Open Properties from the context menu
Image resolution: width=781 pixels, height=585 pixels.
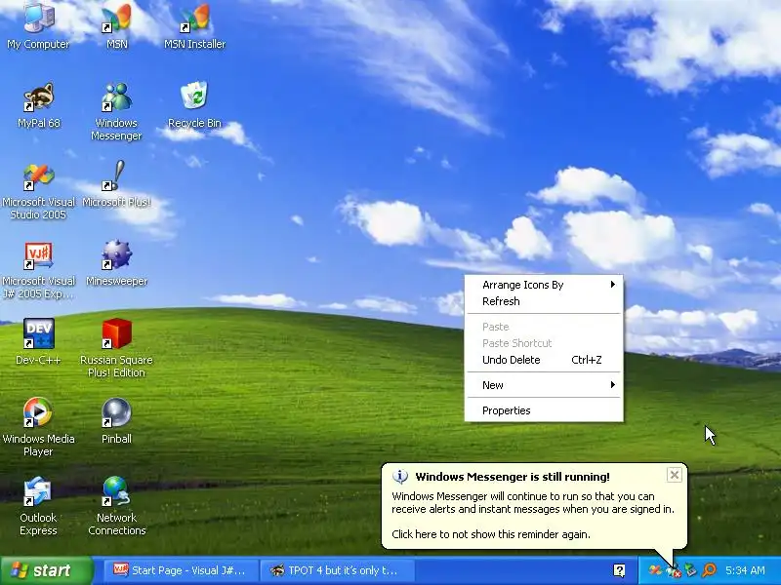pyautogui.click(x=544, y=410)
